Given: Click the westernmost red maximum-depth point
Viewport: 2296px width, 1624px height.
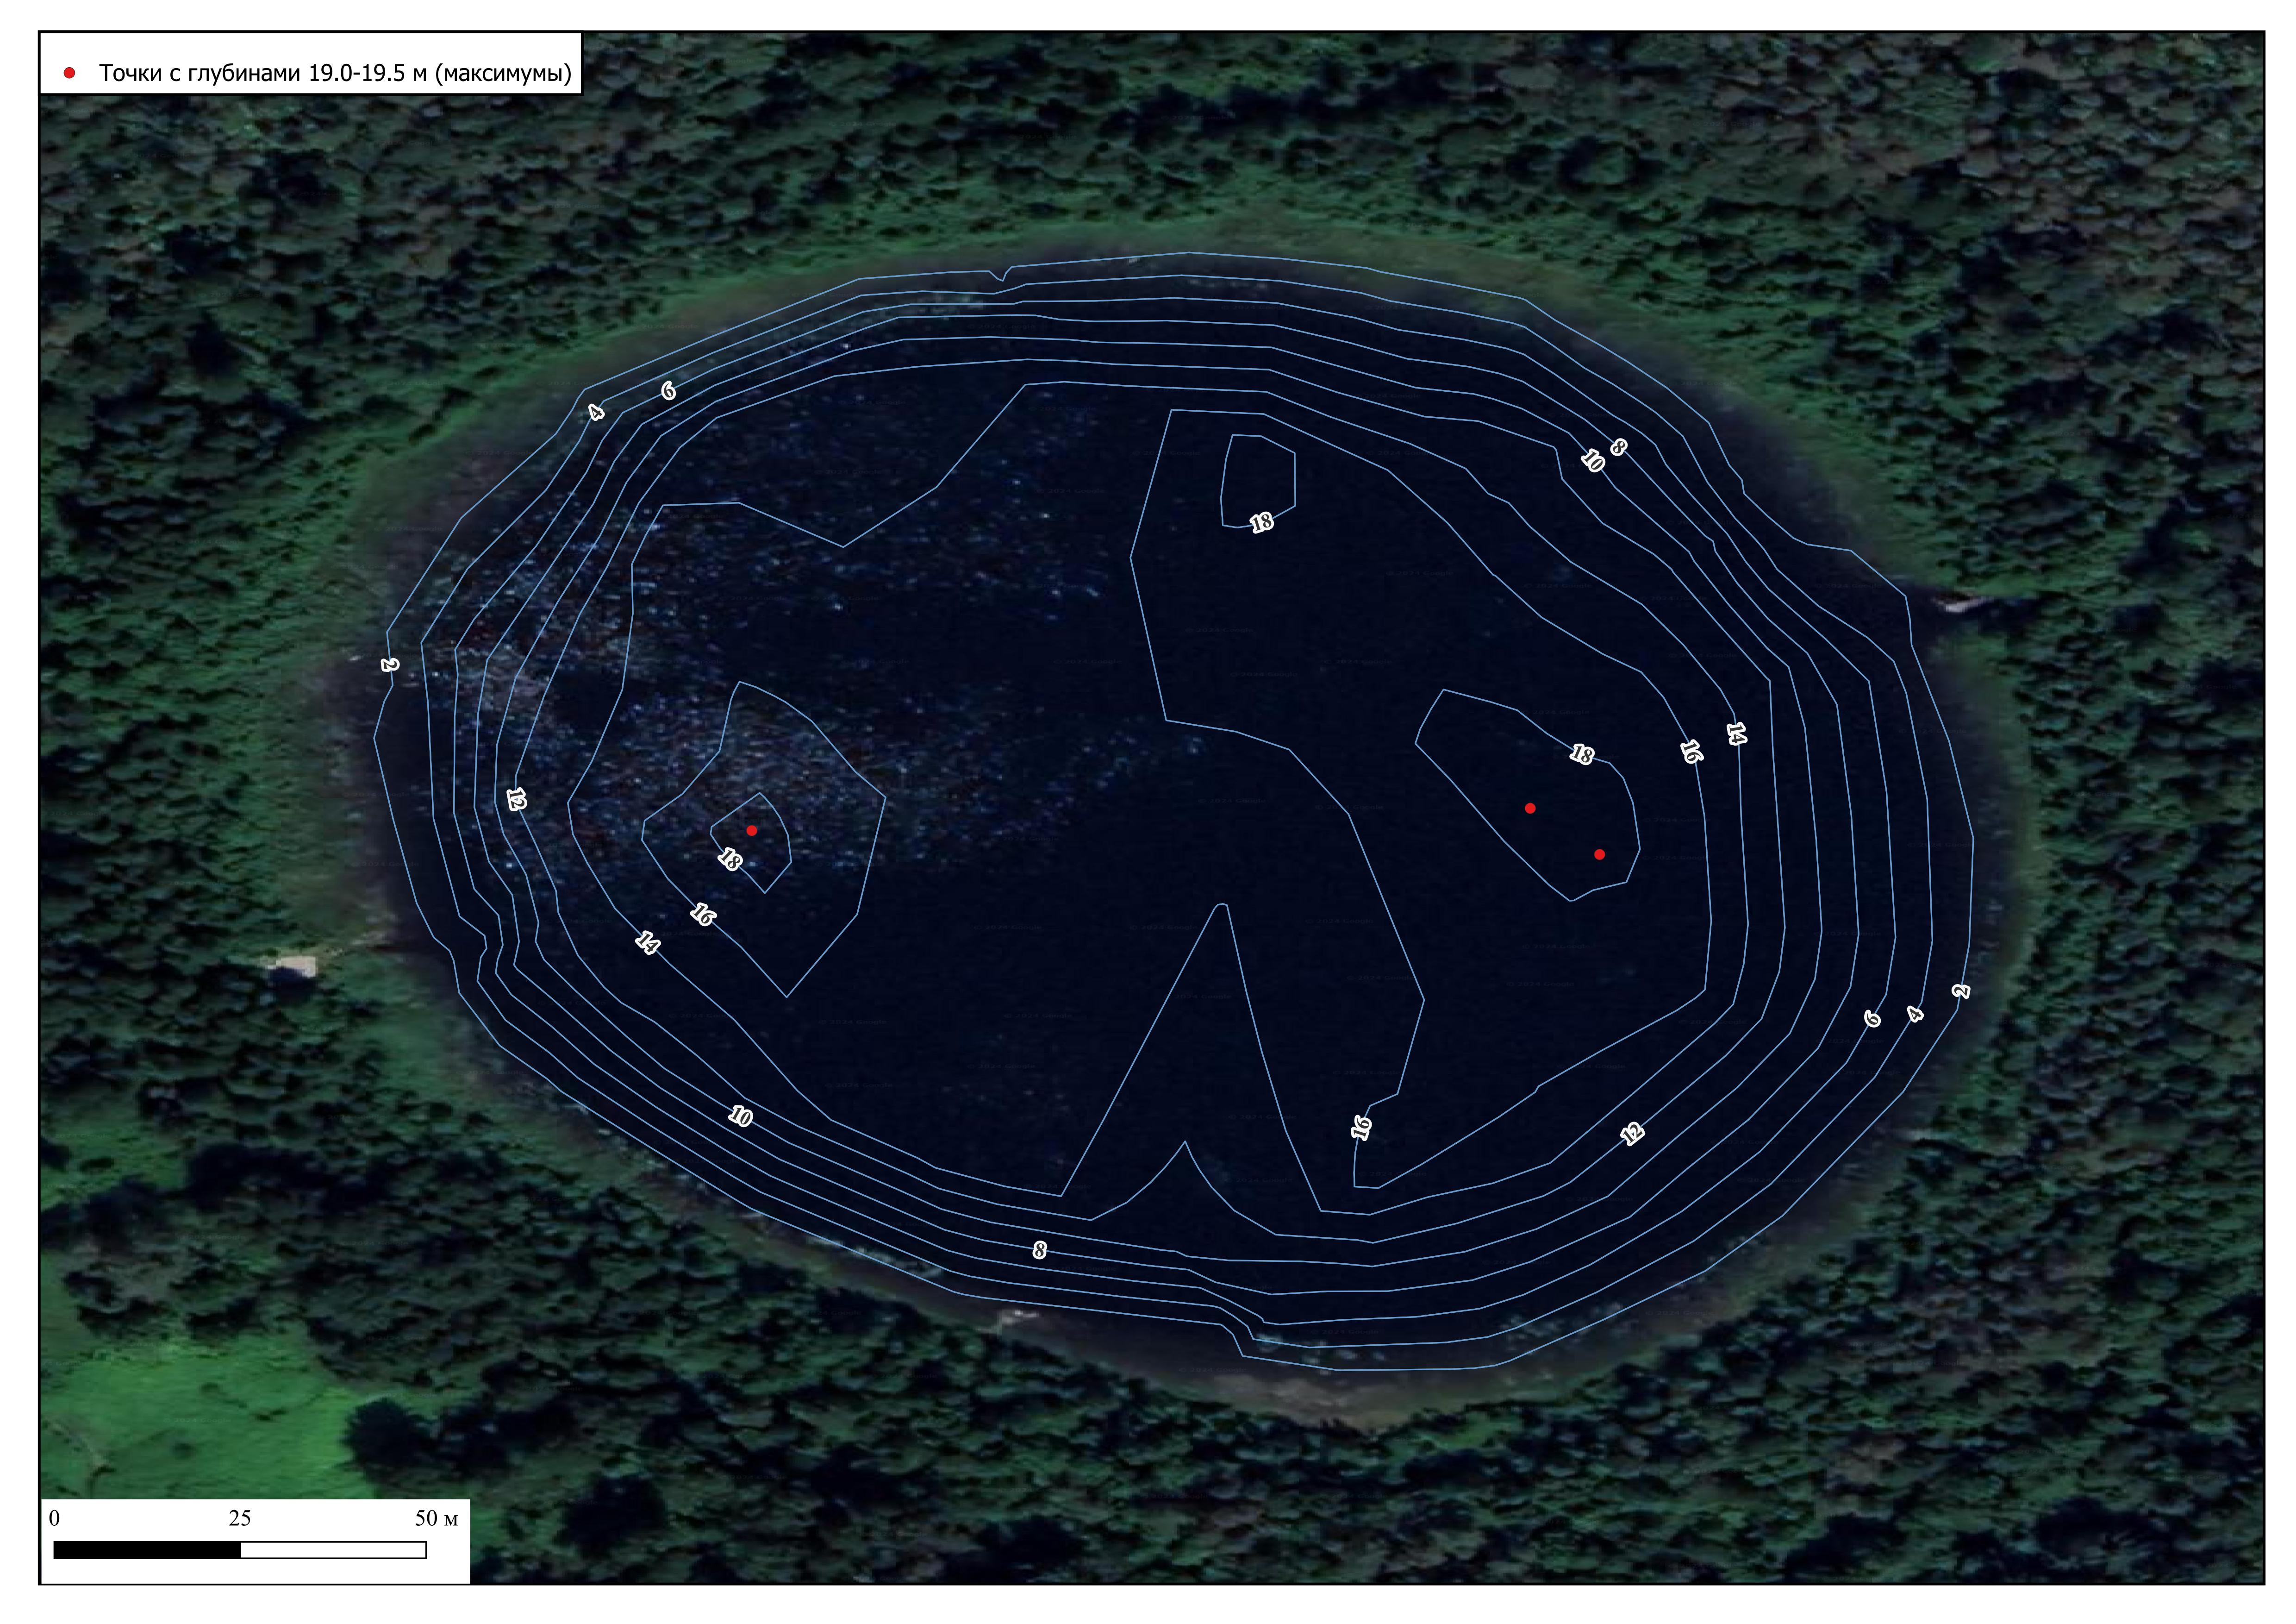Looking at the screenshot, I should (752, 830).
